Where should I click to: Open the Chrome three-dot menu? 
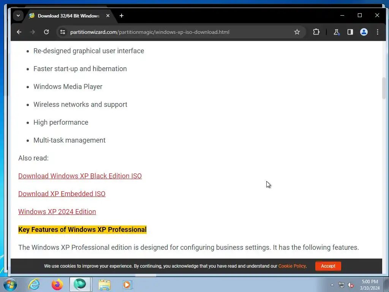click(x=377, y=32)
